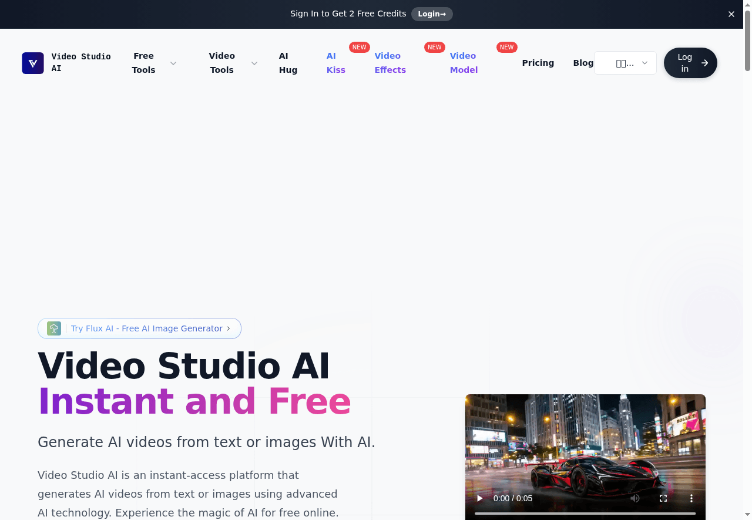Open the video player's more options menu

[x=691, y=498]
